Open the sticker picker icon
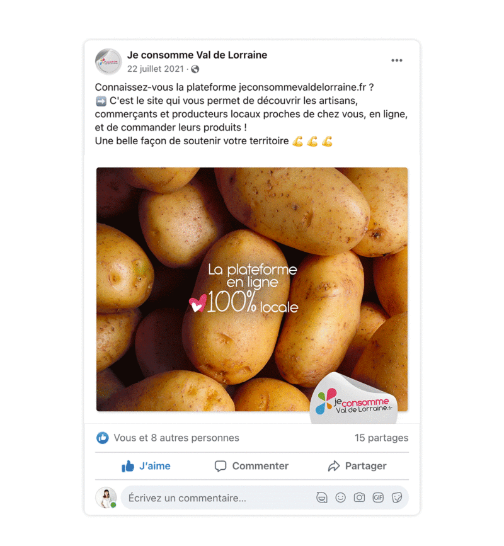Image resolution: width=504 pixels, height=546 pixels. coord(397,498)
